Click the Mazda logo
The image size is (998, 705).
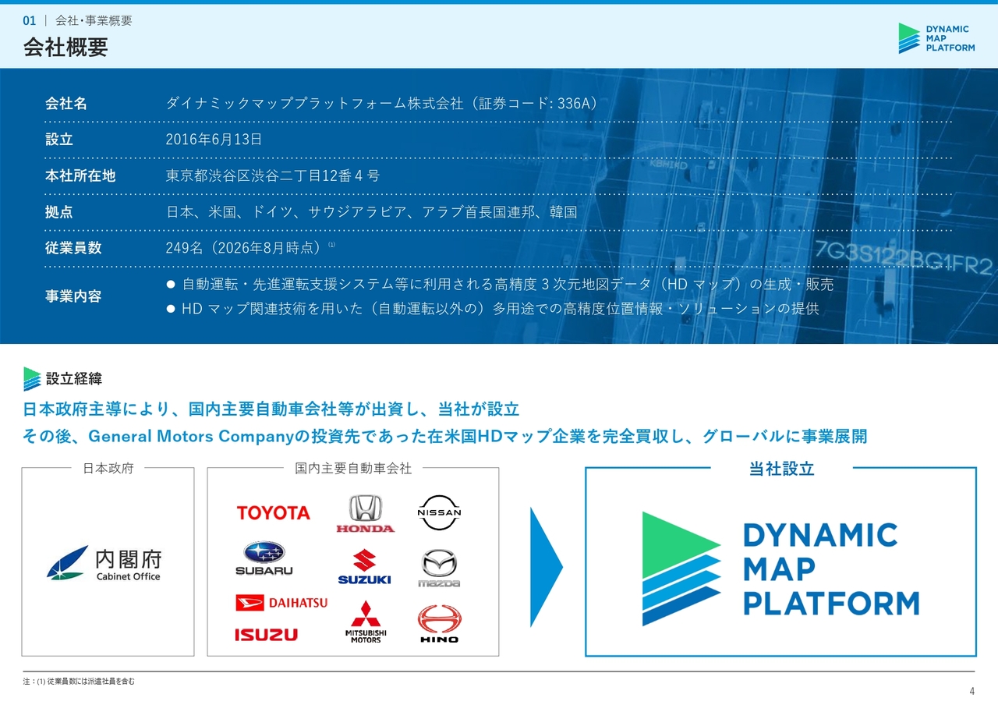coord(439,569)
